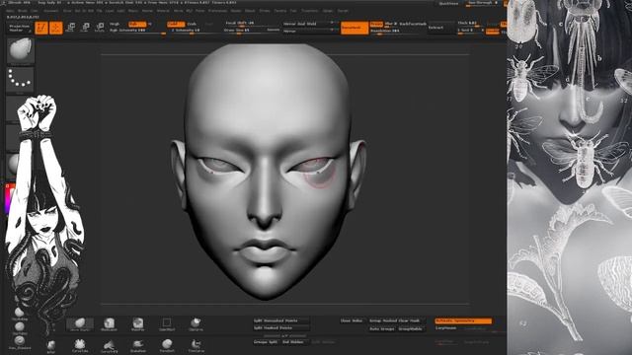Screen dimensions: 632x355
Task: Open the Zscript menu
Action: [x=343, y=11]
